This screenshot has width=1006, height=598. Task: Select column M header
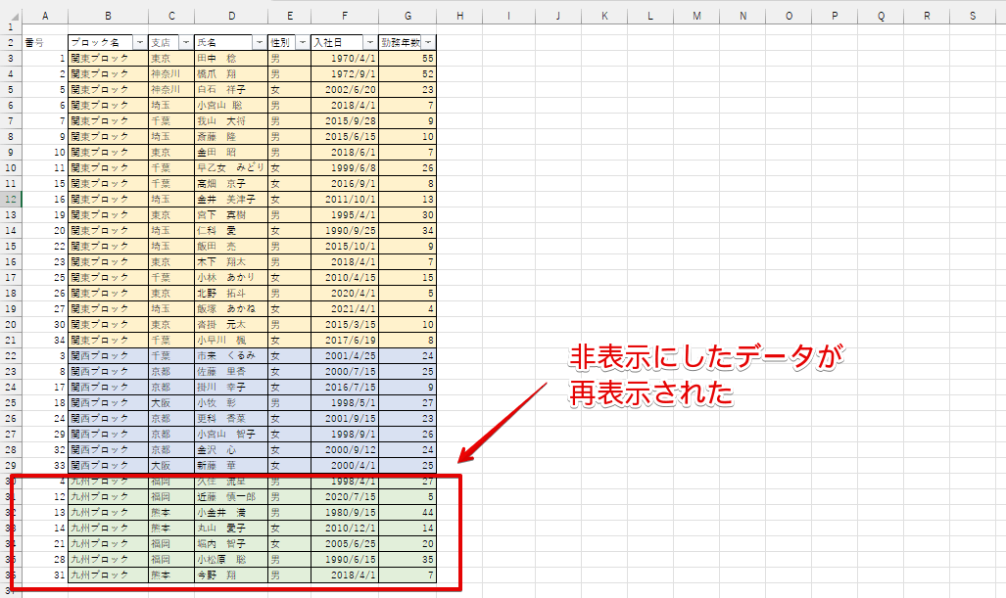click(x=696, y=16)
